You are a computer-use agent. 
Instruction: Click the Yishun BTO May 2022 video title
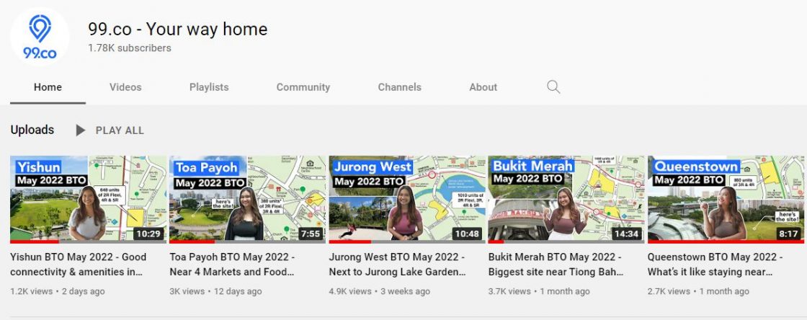point(79,264)
